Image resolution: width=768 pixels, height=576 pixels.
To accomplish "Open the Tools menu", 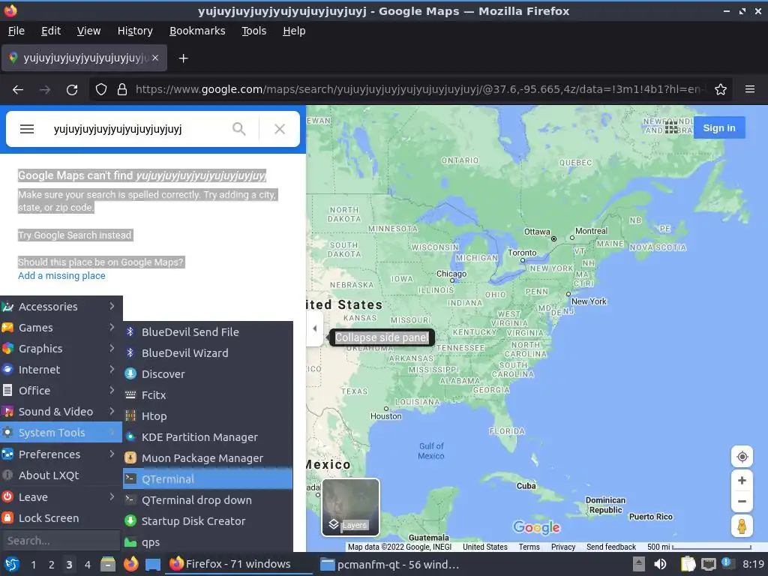I will tap(253, 31).
